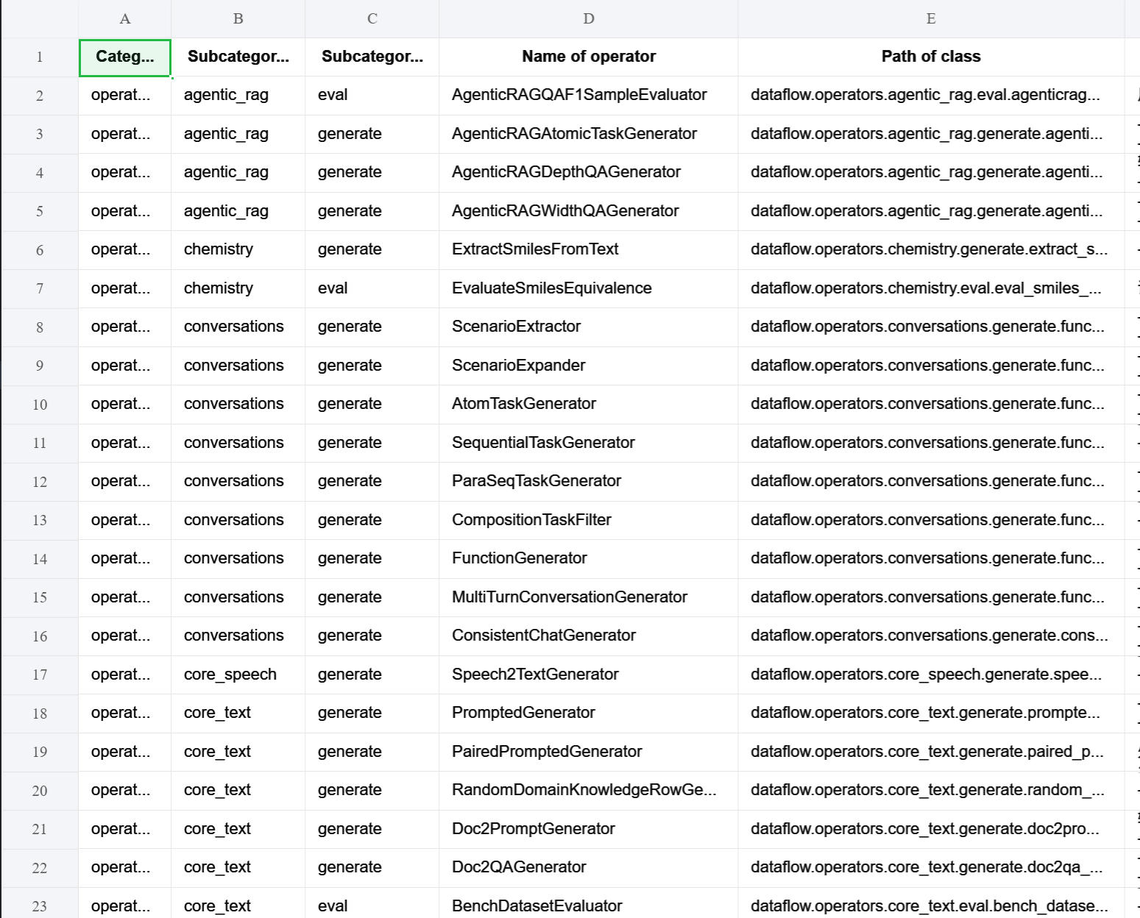
Task: Select column A header
Action: pos(124,18)
